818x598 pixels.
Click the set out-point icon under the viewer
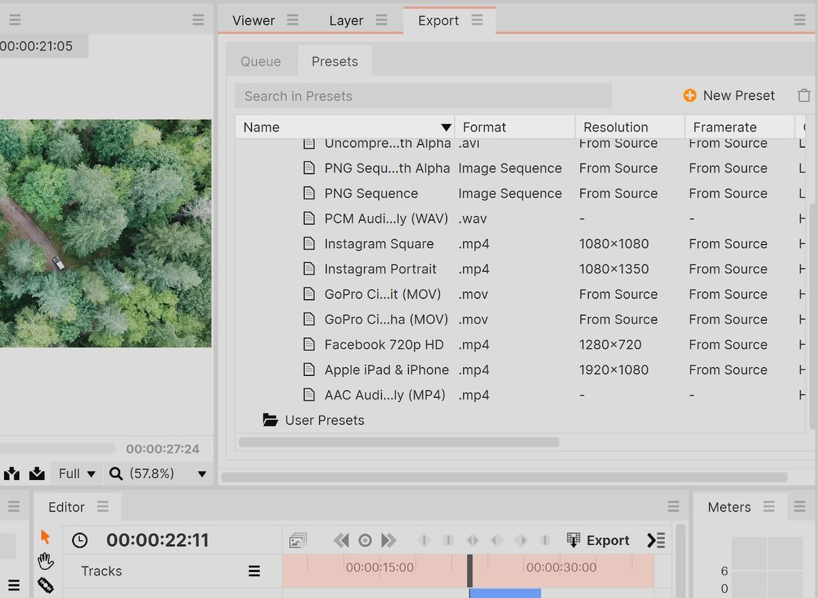tap(36, 473)
